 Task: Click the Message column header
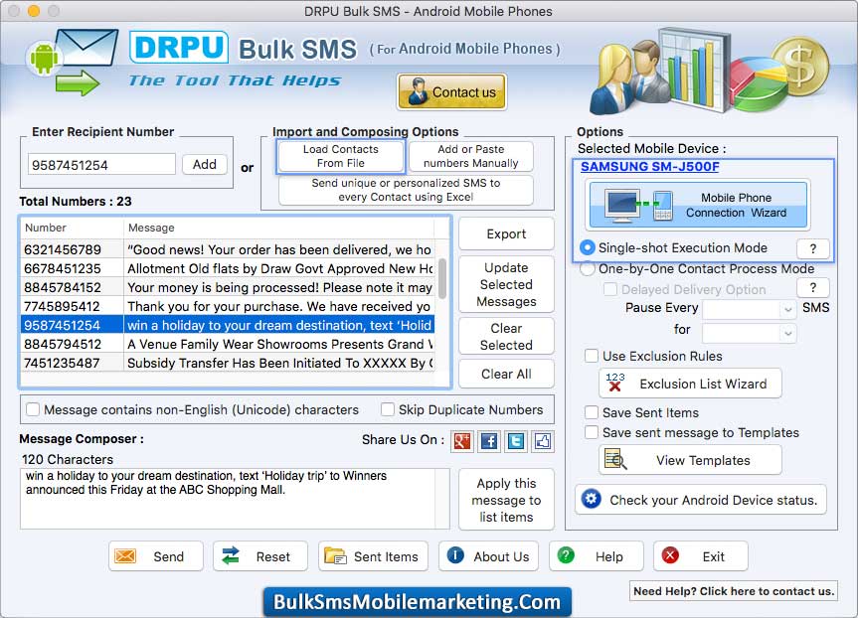point(278,228)
